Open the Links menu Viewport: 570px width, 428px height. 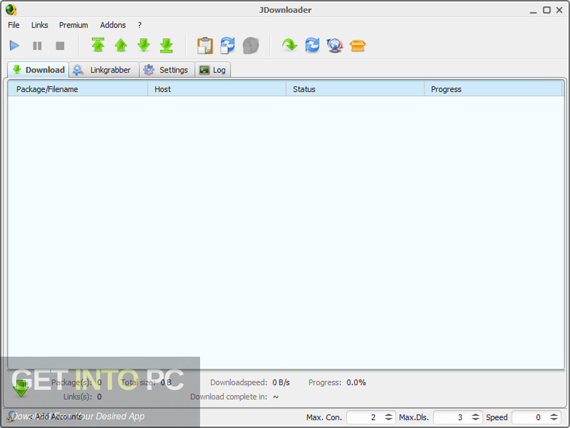40,25
